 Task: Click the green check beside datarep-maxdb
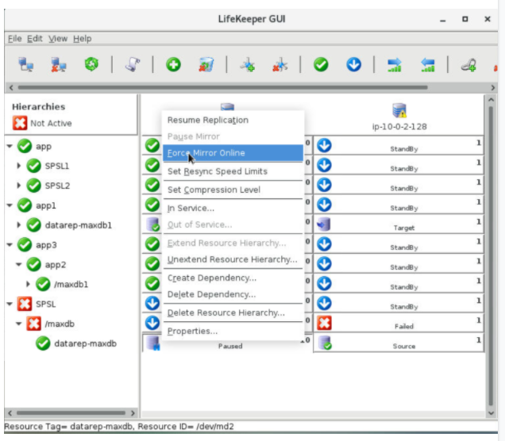point(43,343)
